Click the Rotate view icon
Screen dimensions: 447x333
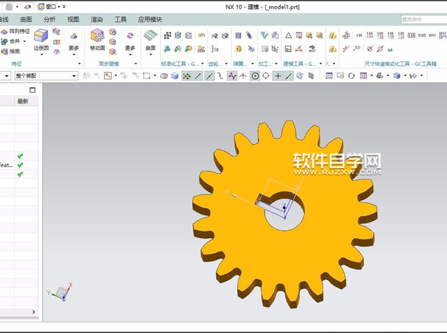[x=351, y=76]
